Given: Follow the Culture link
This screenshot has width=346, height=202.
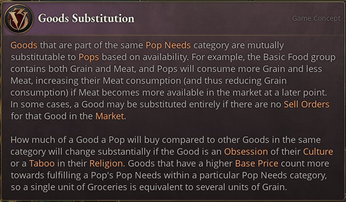Looking at the screenshot, I should 318,151.
